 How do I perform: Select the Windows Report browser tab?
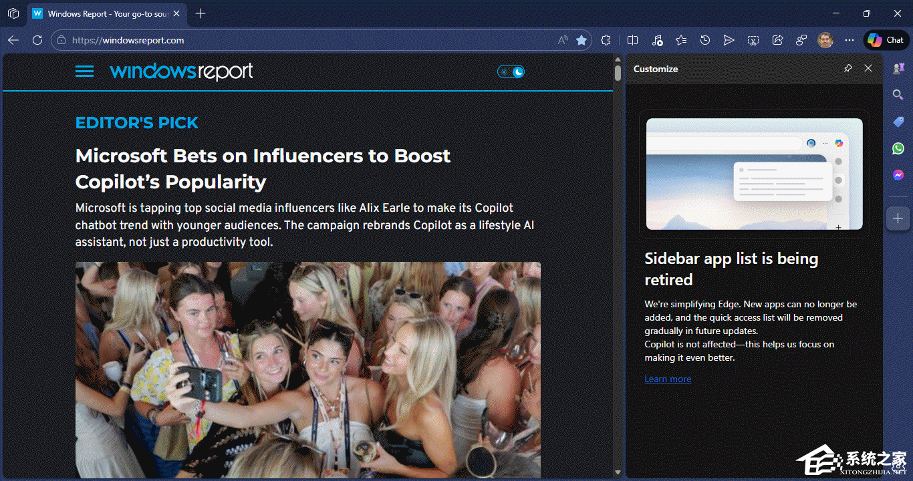pos(107,13)
